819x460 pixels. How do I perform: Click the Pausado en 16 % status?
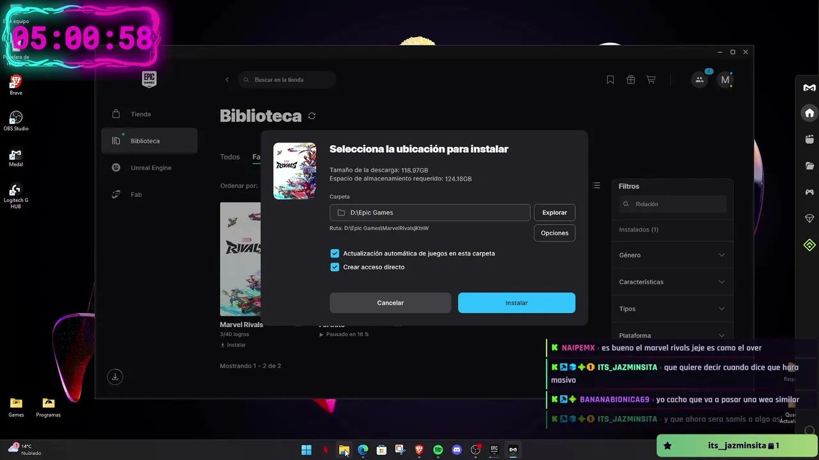click(344, 334)
